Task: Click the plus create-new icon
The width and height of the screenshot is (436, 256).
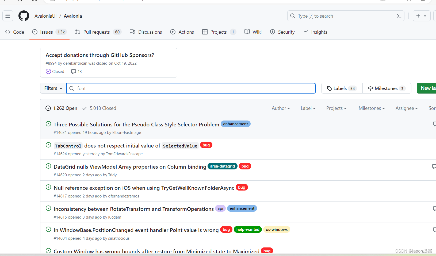Action: [418, 16]
